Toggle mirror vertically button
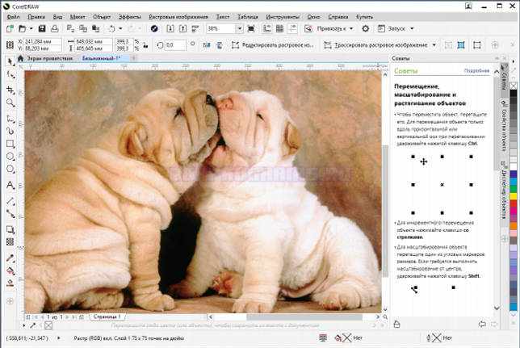The height and width of the screenshot is (348, 520). point(219,45)
